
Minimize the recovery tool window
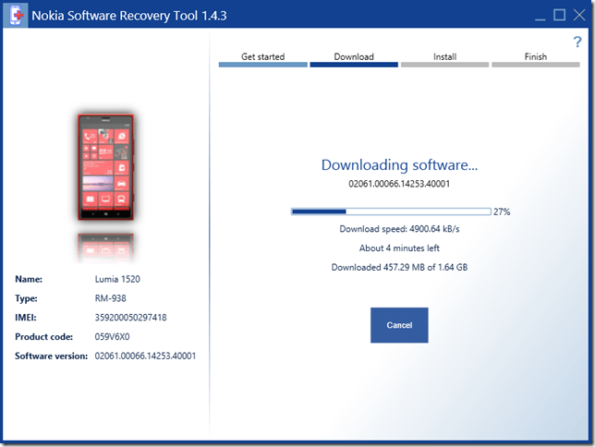point(535,15)
